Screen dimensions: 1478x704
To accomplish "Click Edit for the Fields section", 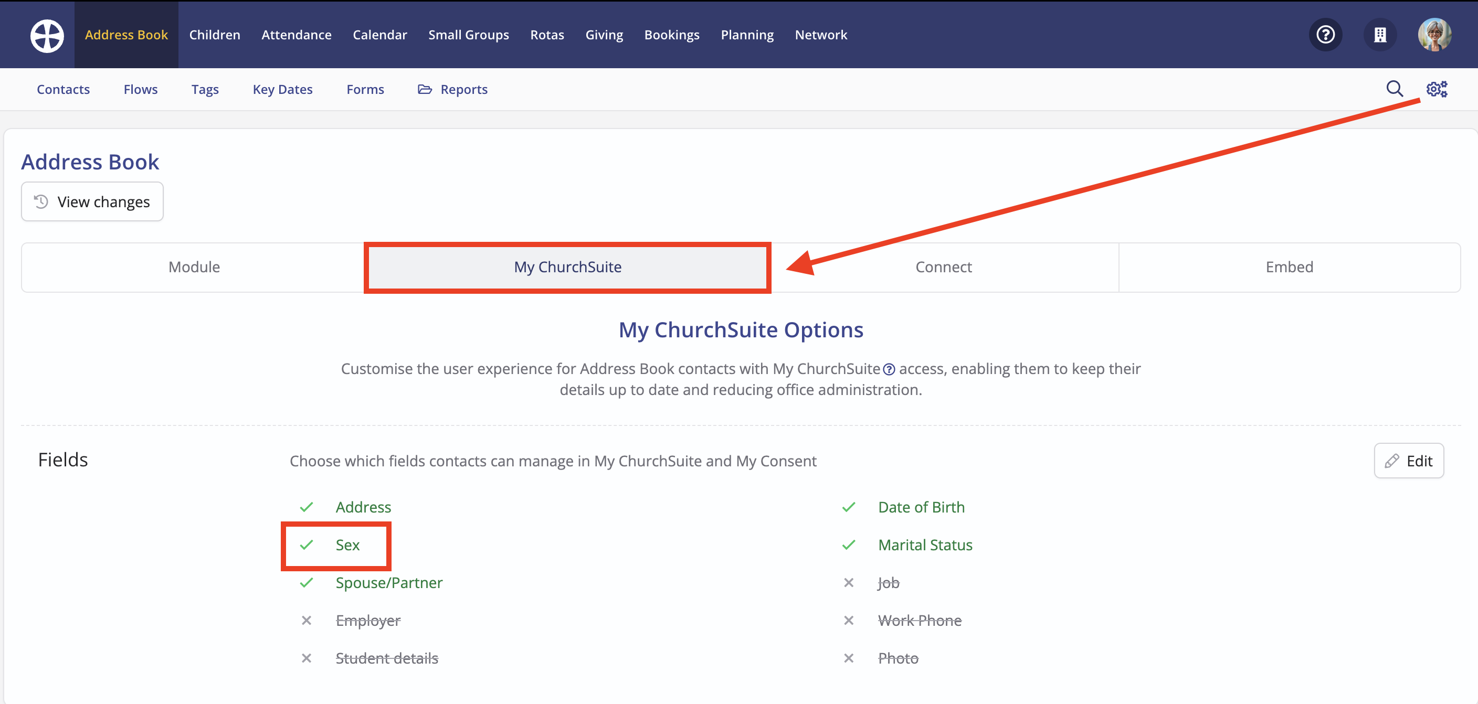I will (x=1409, y=461).
